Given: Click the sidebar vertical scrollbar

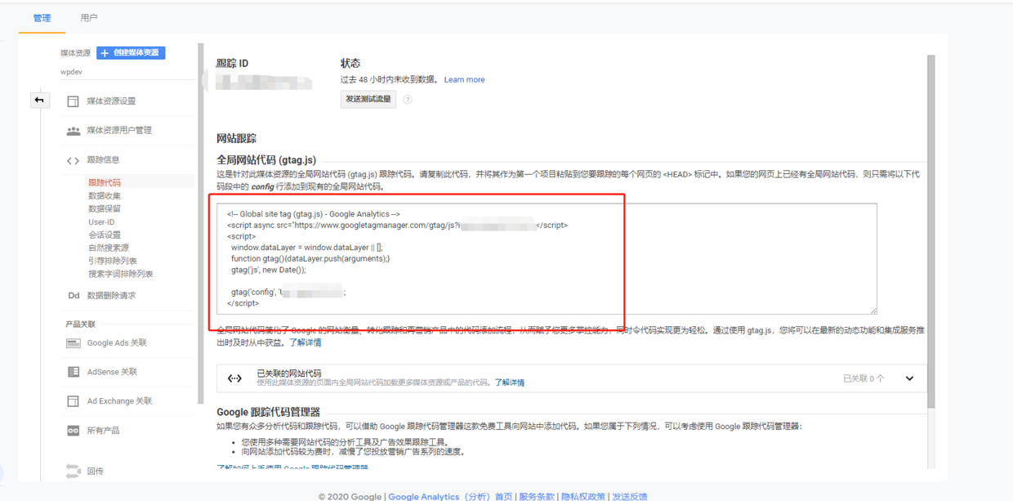Looking at the screenshot, I should pos(201,224).
